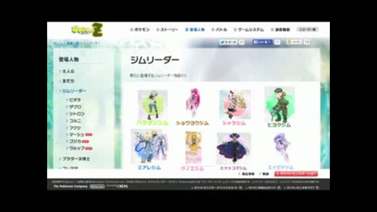Click the ヒャッコクジム label text
The image size is (377, 212).
(x=233, y=168)
